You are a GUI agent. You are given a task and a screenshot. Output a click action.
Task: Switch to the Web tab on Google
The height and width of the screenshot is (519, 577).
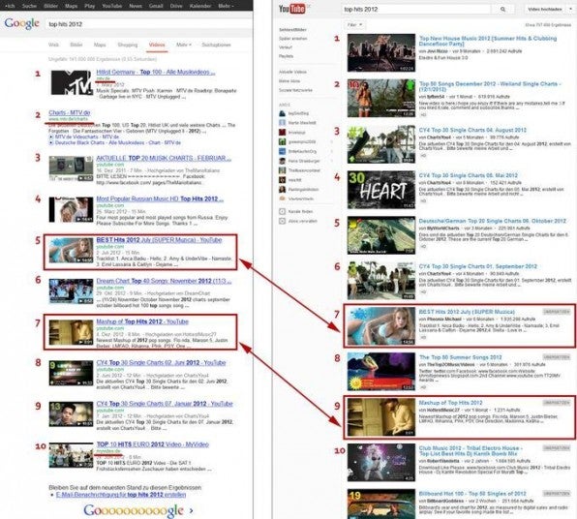(x=53, y=45)
